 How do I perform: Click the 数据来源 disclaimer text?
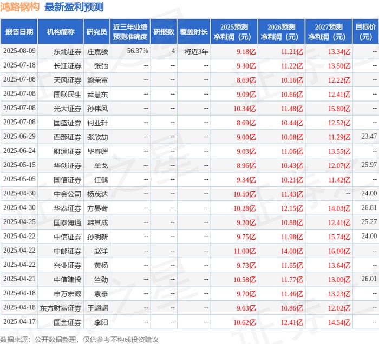click(79, 340)
